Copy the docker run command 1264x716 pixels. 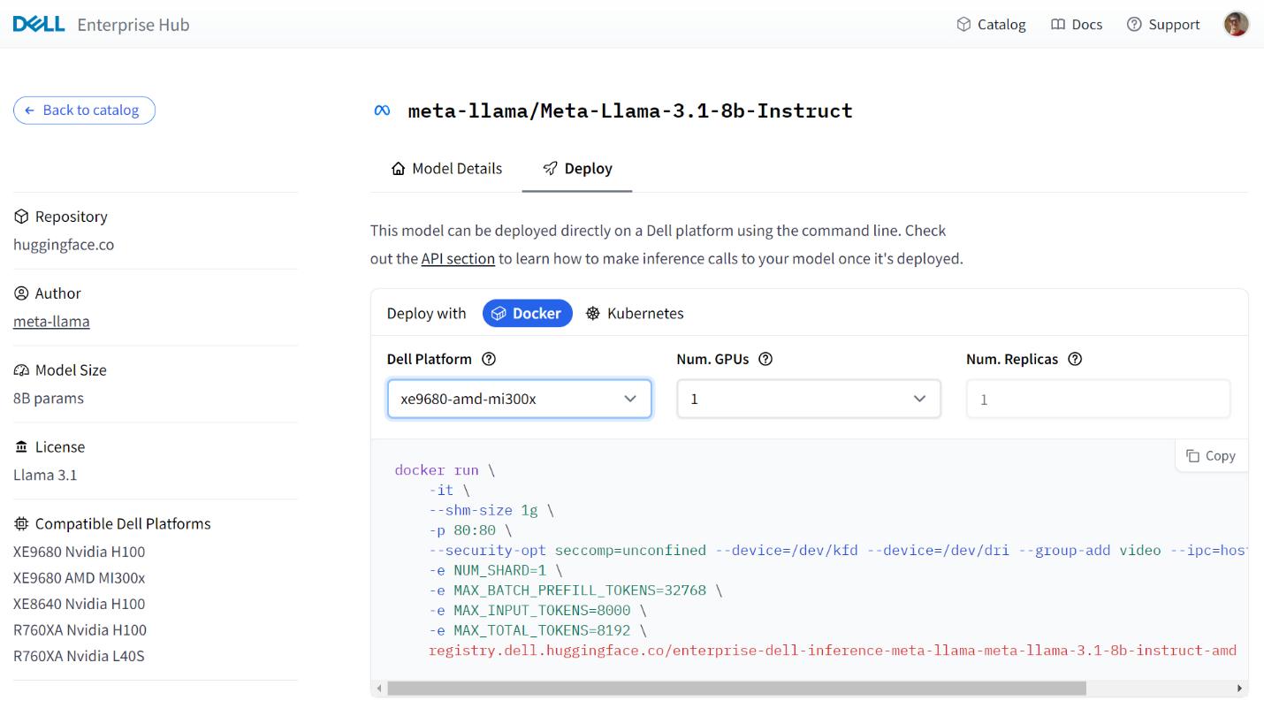(x=1211, y=455)
